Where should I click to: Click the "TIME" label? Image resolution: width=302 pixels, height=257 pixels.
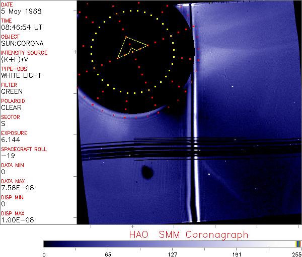7,21
